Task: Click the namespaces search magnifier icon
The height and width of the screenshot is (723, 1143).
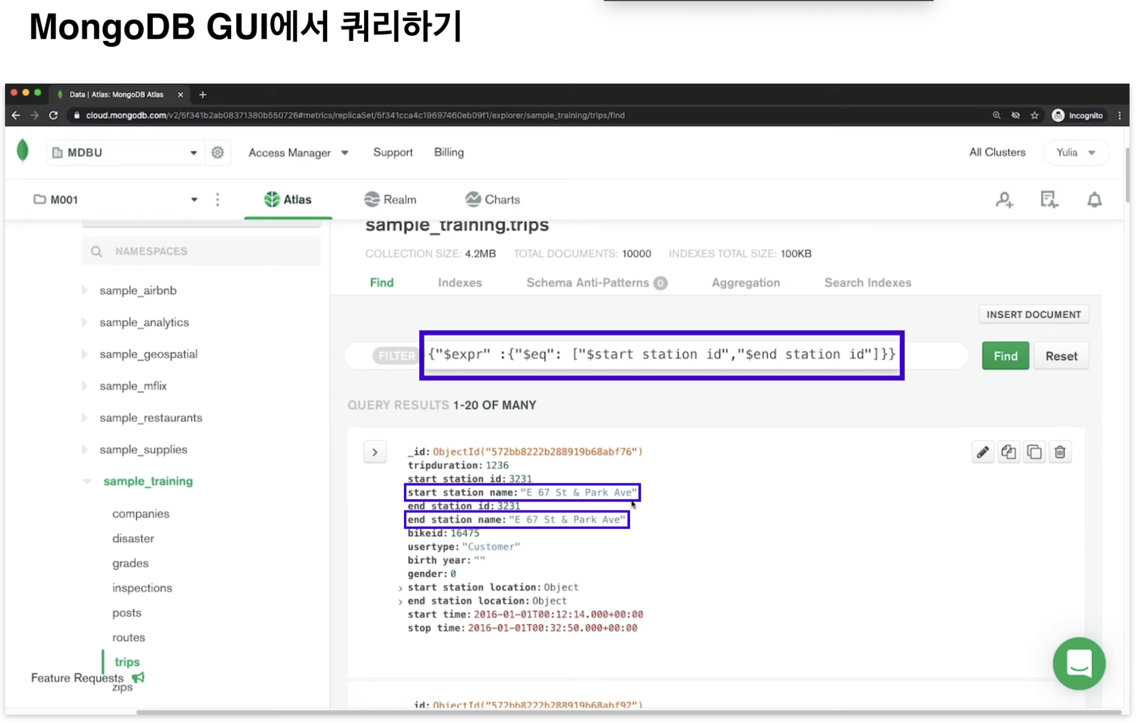Action: point(97,251)
